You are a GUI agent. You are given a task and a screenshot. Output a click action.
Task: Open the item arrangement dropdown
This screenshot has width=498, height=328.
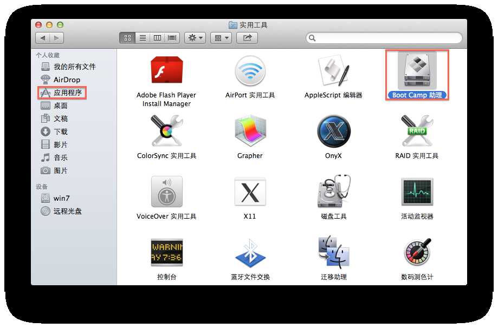pyautogui.click(x=221, y=38)
